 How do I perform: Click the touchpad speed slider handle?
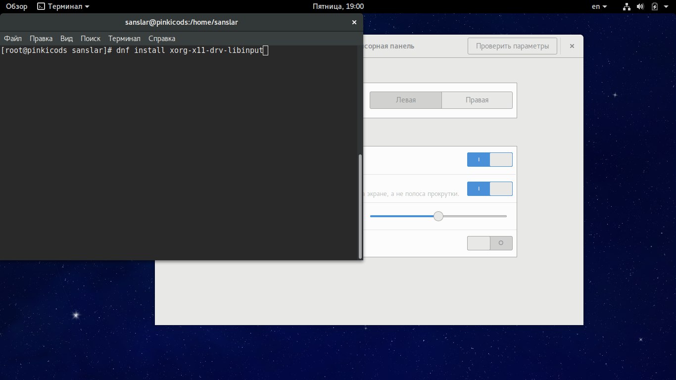[x=438, y=216]
